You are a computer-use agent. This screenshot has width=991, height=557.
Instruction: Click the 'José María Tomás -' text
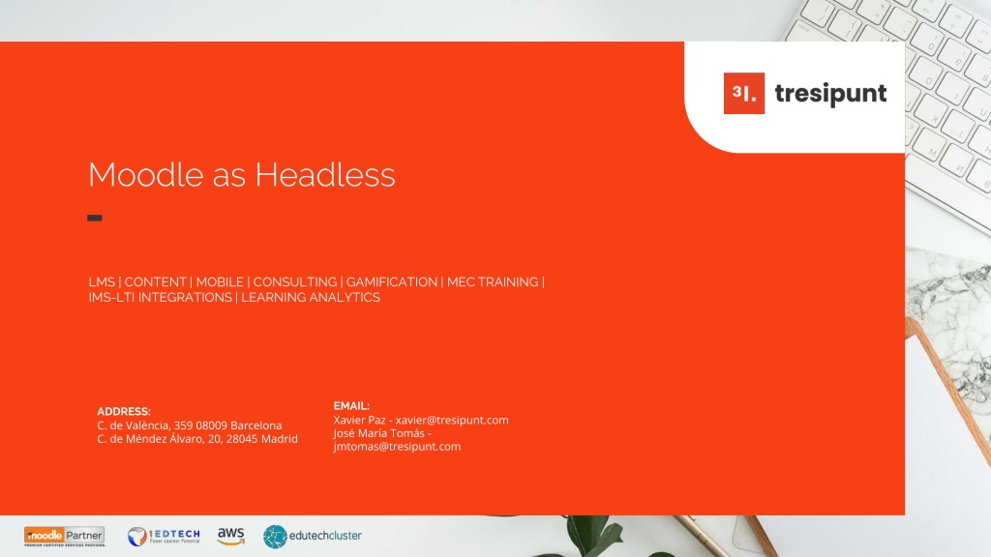[382, 433]
